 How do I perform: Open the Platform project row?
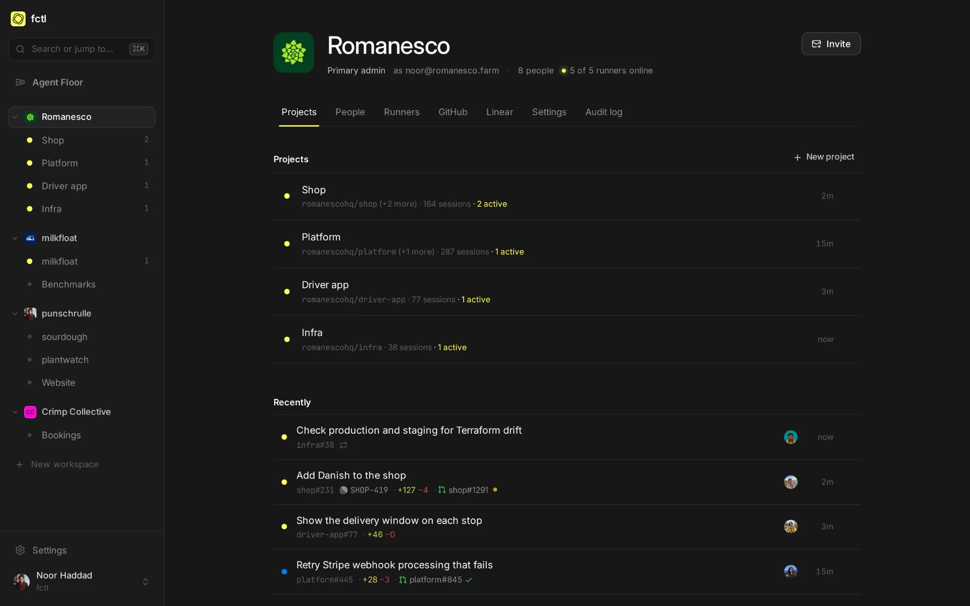coord(567,244)
